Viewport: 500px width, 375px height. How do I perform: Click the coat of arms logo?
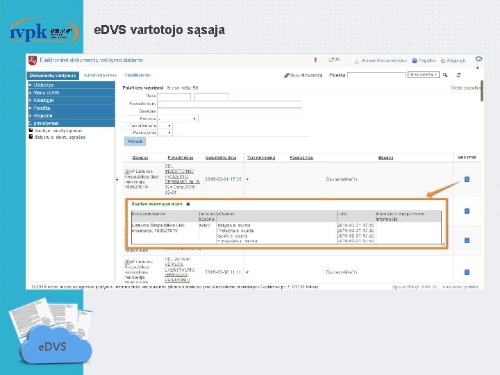[33, 60]
